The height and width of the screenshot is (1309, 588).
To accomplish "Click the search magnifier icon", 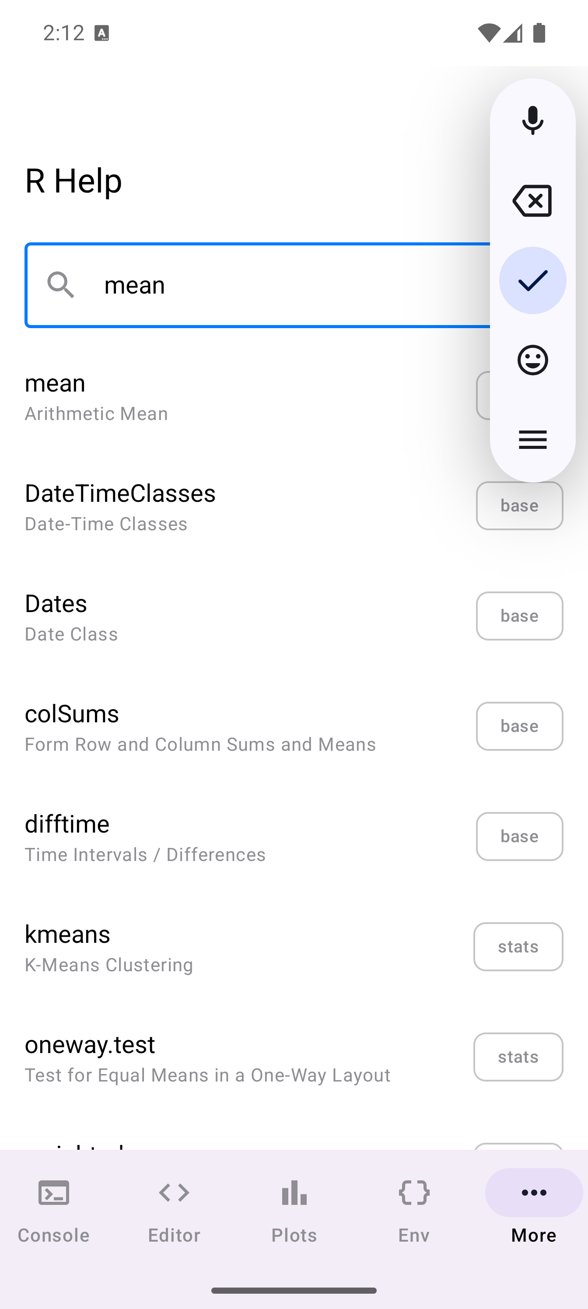I will click(x=61, y=284).
